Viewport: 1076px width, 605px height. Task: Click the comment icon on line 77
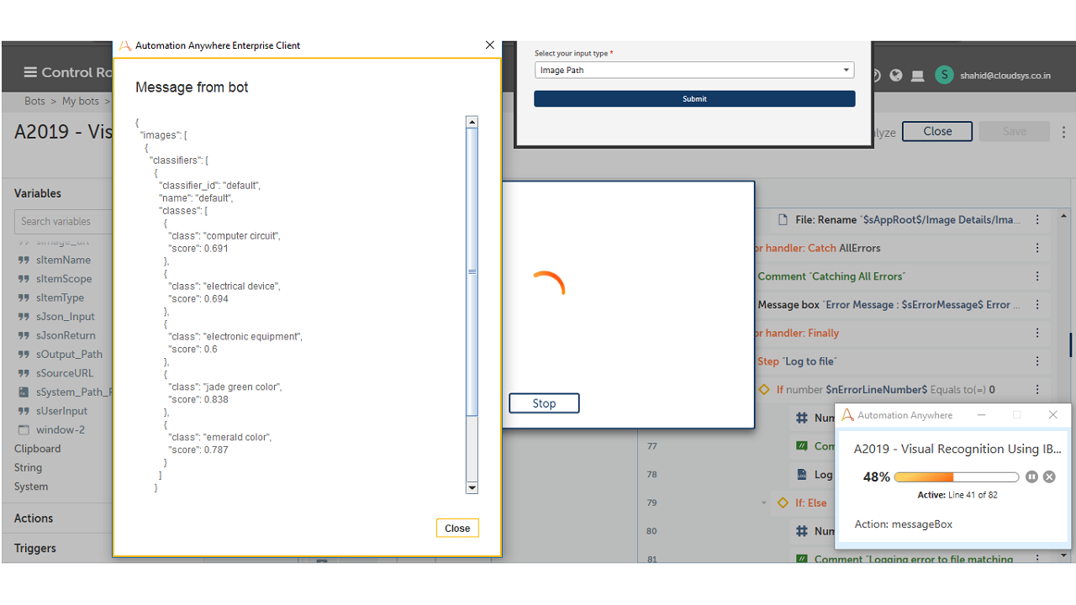(x=802, y=446)
